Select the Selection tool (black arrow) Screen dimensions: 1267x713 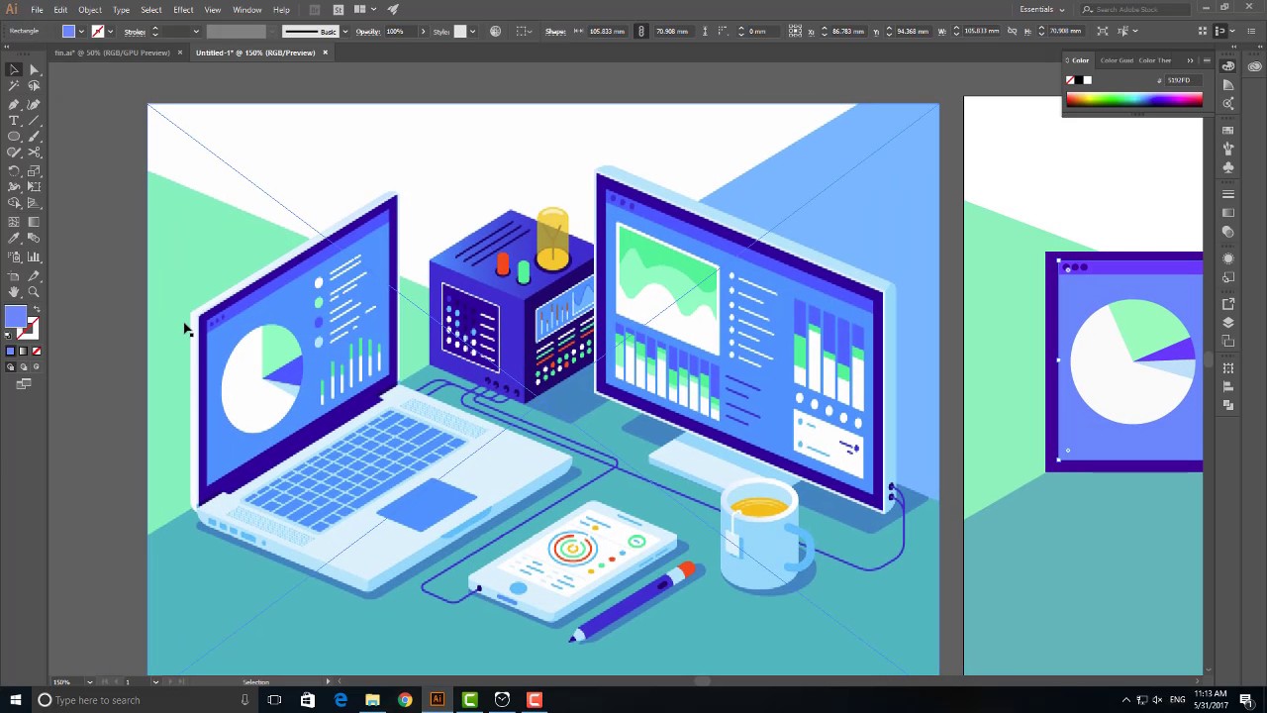(14, 69)
